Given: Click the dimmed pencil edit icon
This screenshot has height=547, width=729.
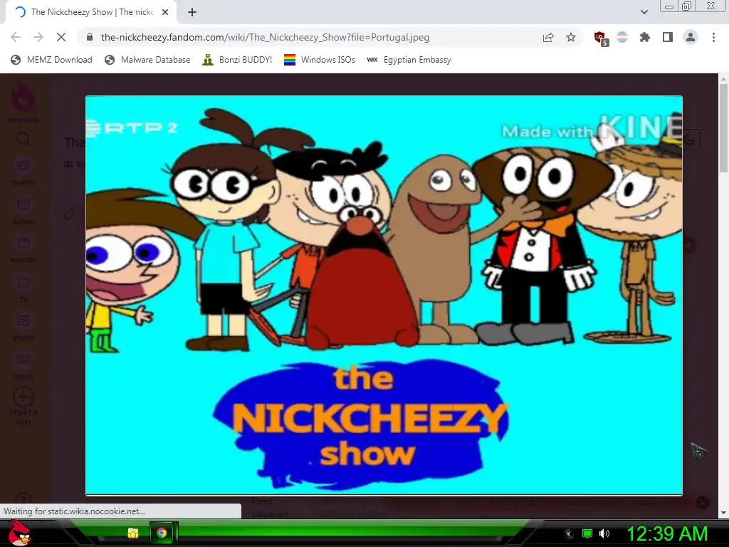Looking at the screenshot, I should 70,214.
